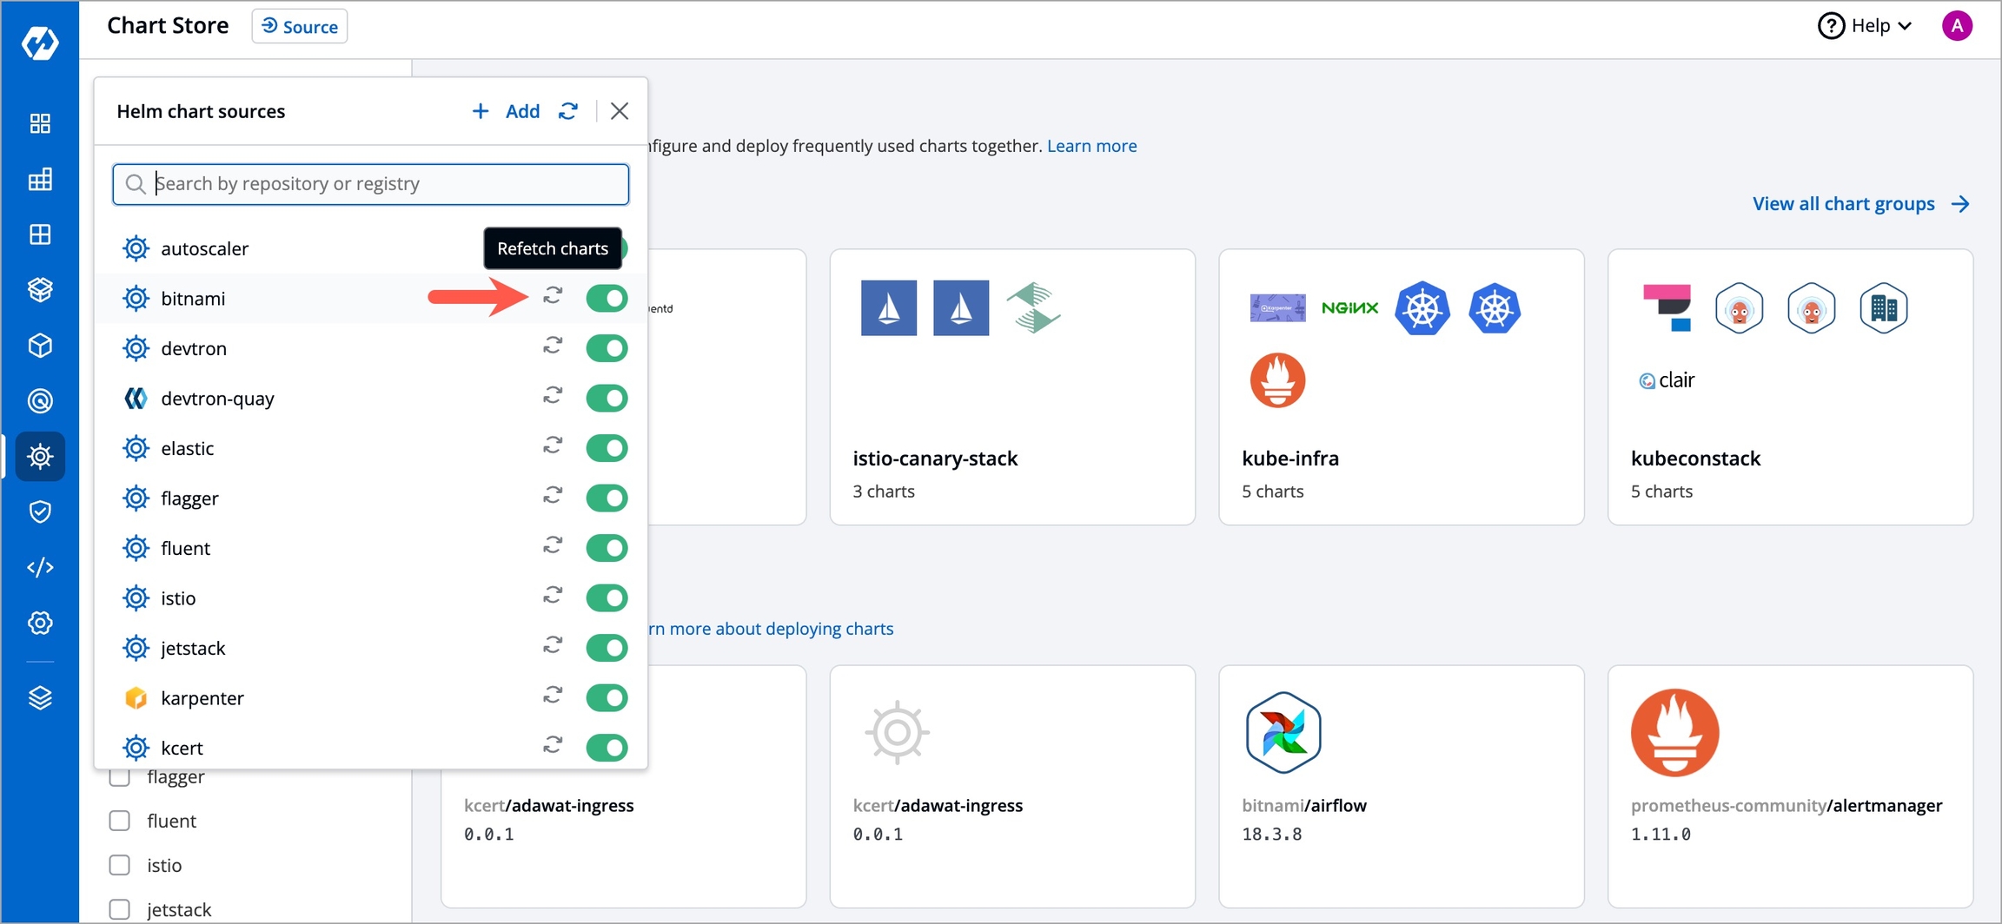This screenshot has width=2002, height=924.
Task: Disable the bitnami chart source toggle
Action: pyautogui.click(x=607, y=298)
